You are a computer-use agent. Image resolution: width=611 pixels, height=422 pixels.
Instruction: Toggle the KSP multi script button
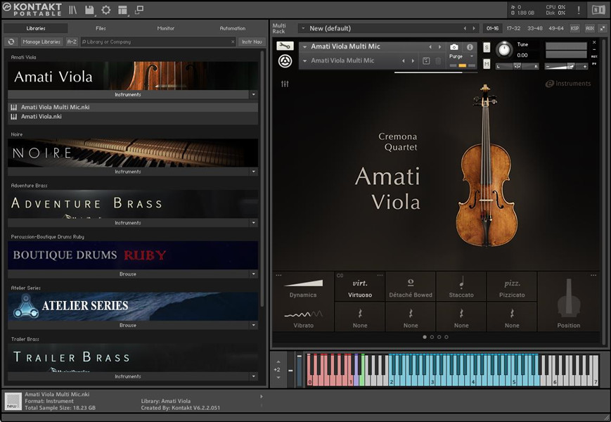574,28
